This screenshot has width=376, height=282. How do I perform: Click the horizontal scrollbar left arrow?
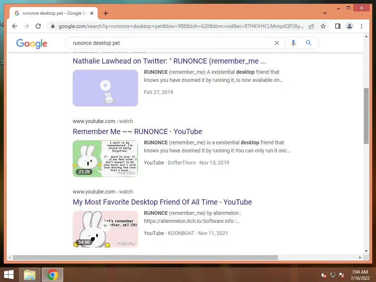click(x=10, y=257)
